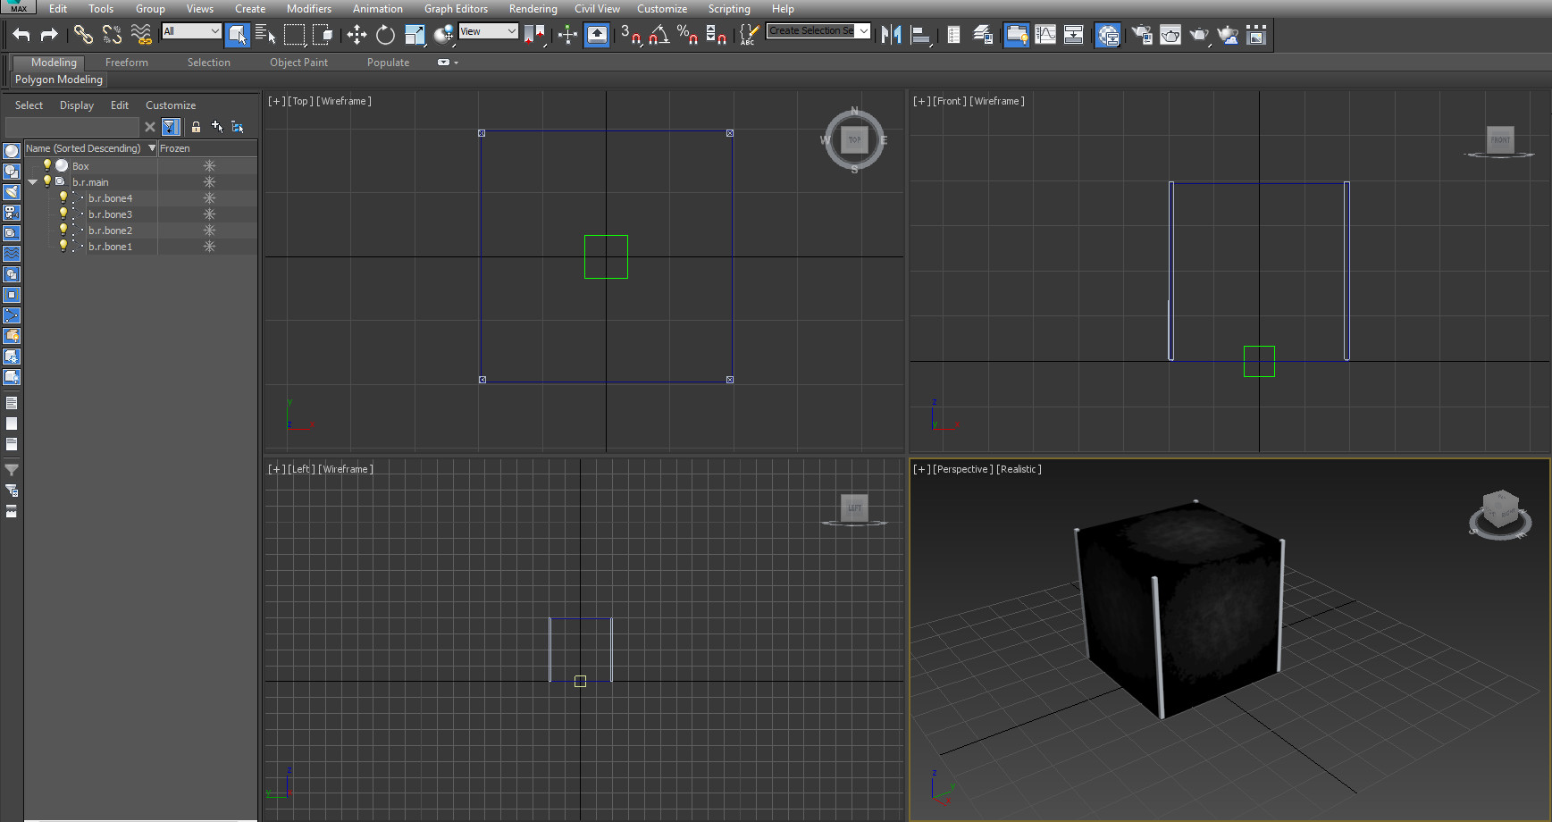This screenshot has width=1552, height=822.
Task: Clear the Scene Explorer search filter
Action: click(150, 127)
